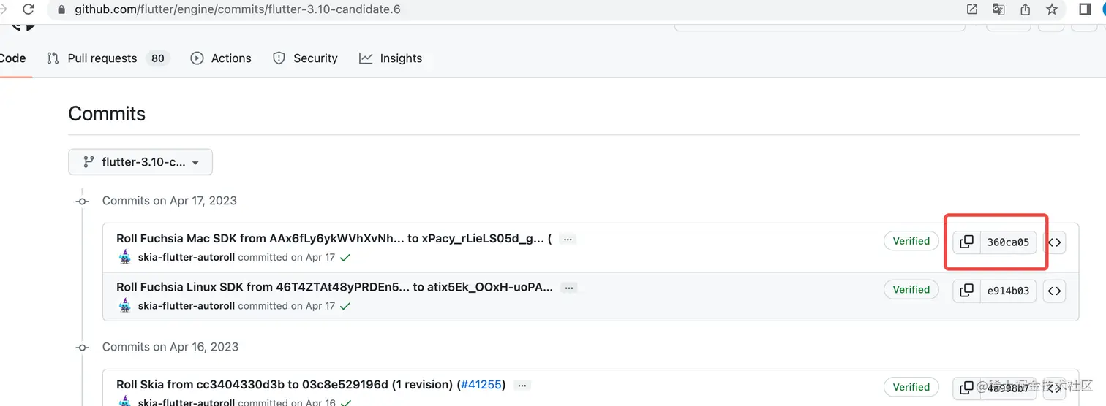Browse repository at commit e914b03
Viewport: 1106px width, 406px height.
pos(1054,291)
